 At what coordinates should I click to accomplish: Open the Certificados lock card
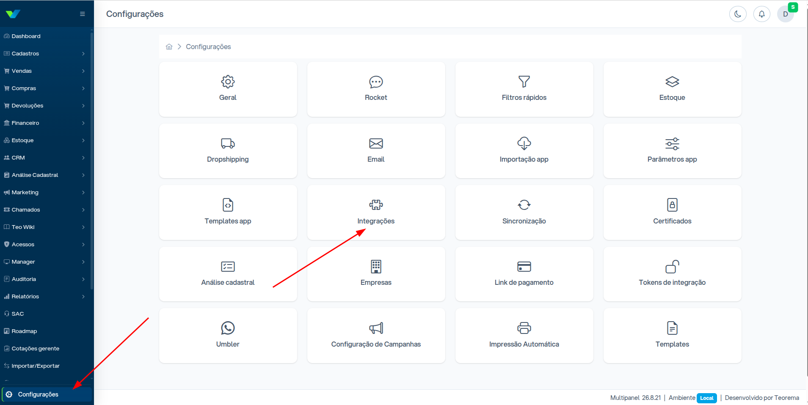(672, 212)
